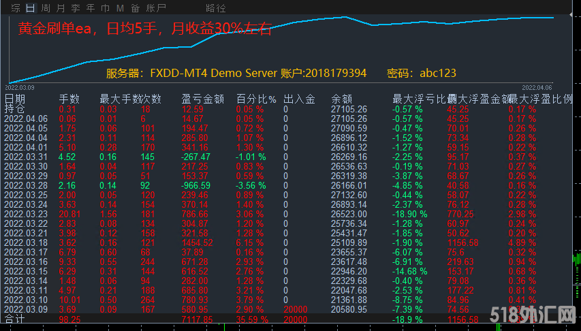Click the 98.25 total lots value

tap(69, 319)
